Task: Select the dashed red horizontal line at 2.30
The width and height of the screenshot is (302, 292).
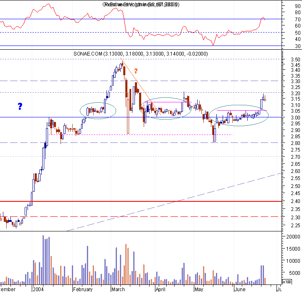Action: [141, 217]
